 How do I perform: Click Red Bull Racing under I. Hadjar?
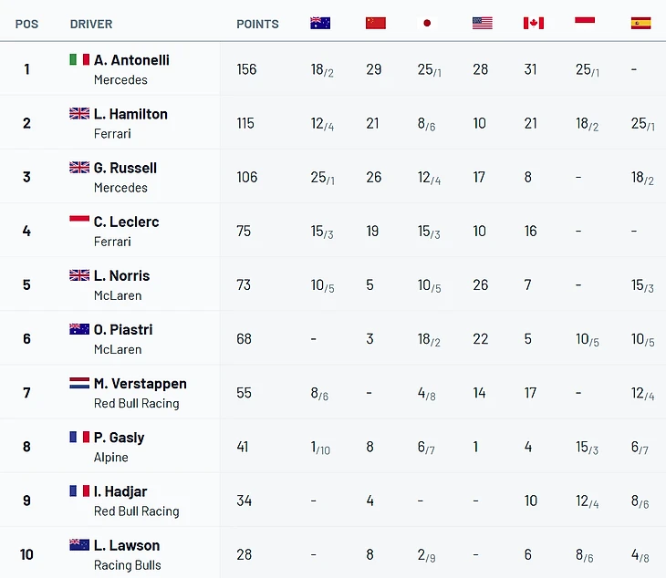[136, 511]
